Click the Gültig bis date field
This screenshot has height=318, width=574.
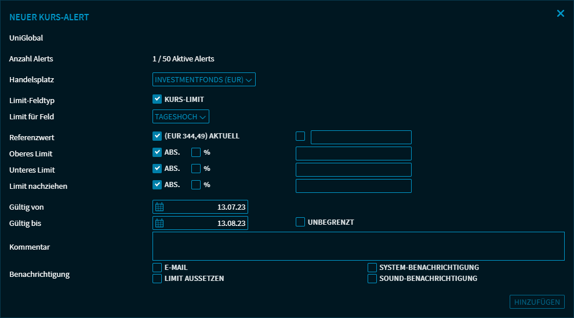(206, 224)
